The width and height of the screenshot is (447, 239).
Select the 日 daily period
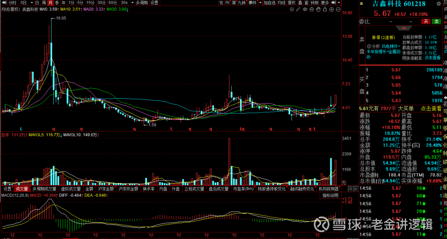(37, 3)
